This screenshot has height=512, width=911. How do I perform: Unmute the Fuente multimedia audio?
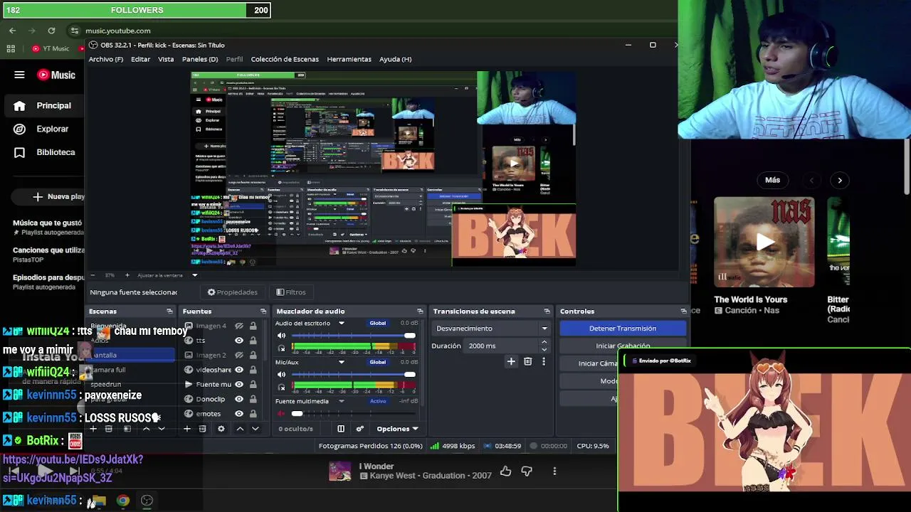click(281, 413)
